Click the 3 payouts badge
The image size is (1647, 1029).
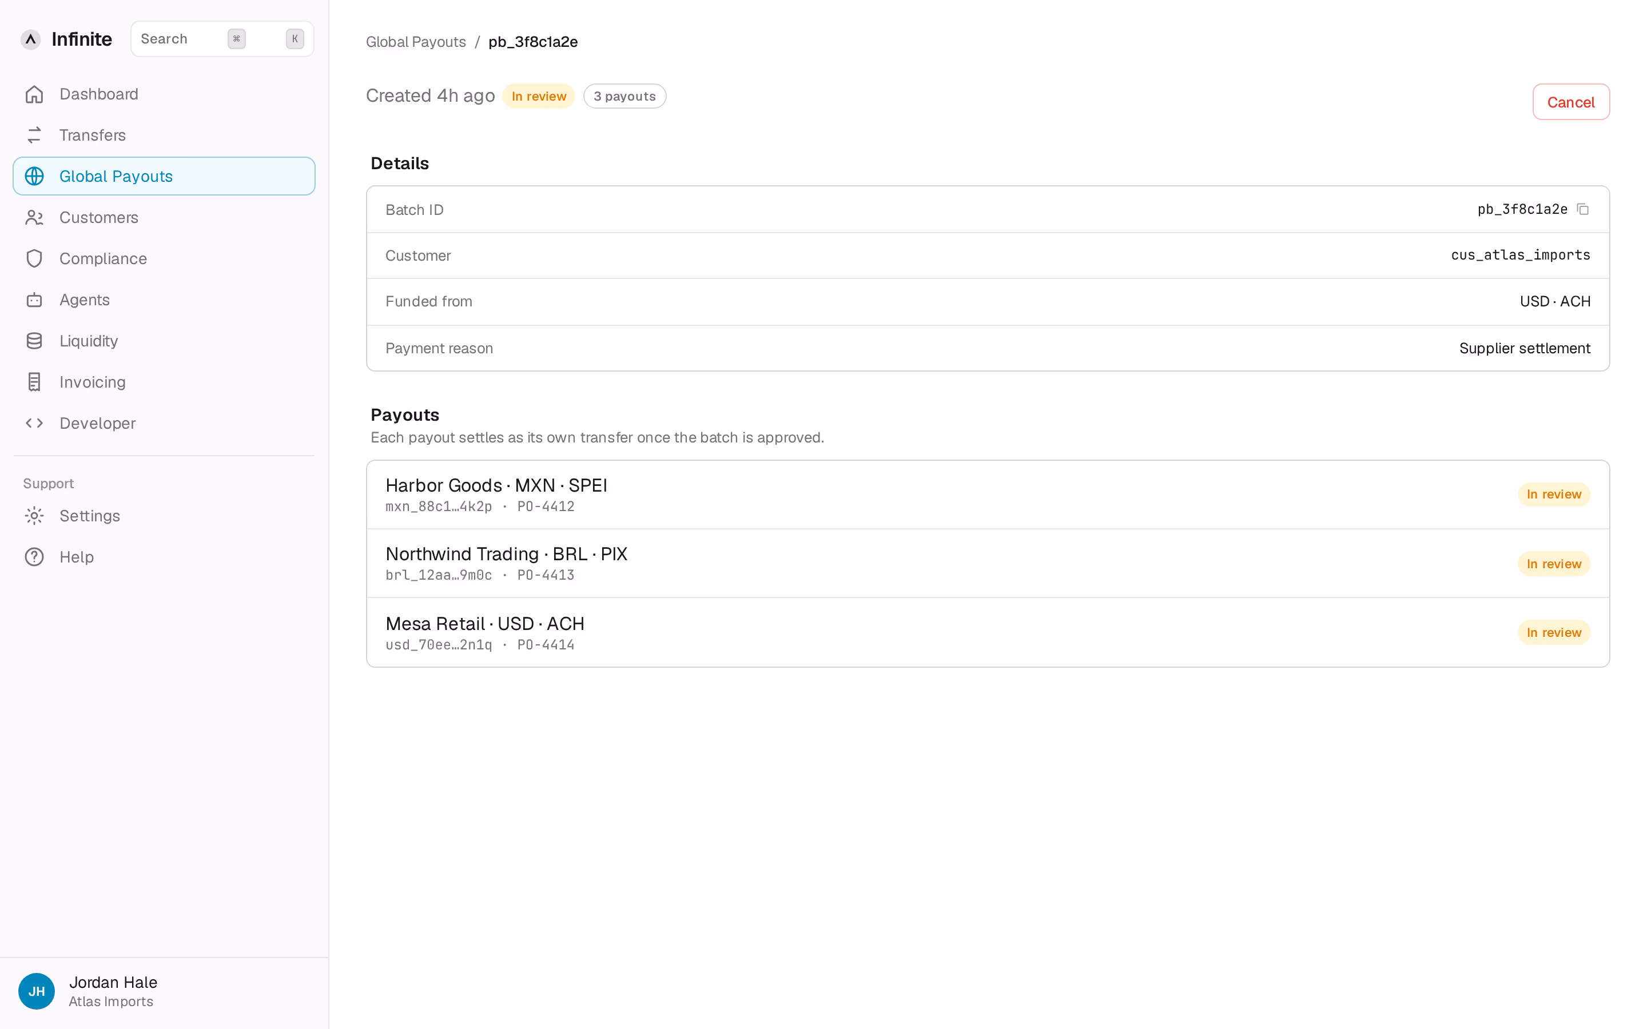[x=624, y=96]
